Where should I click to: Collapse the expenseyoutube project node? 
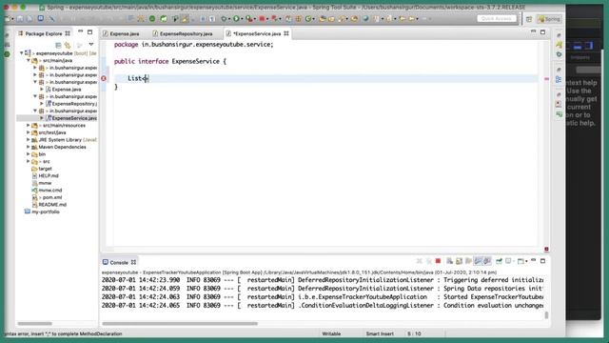(21, 53)
